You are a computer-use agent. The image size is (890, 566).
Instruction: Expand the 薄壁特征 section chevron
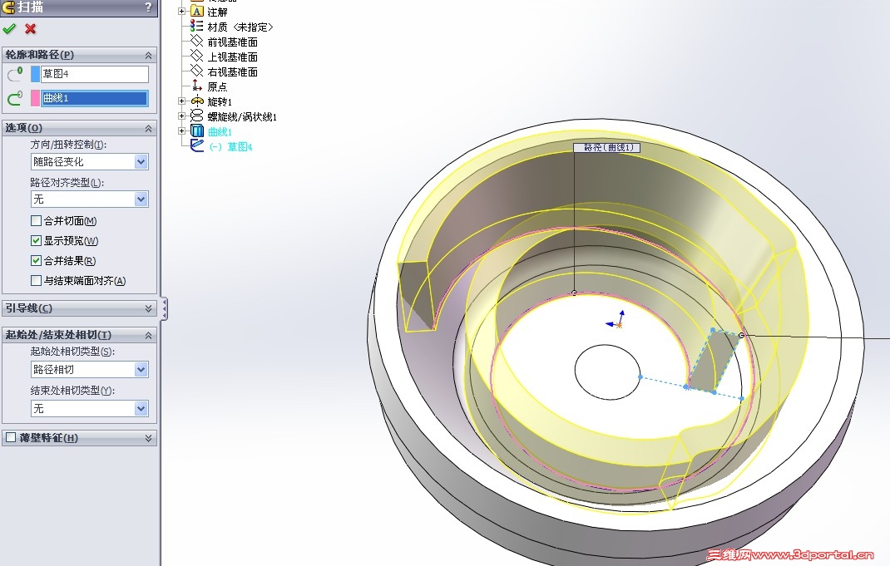click(148, 438)
